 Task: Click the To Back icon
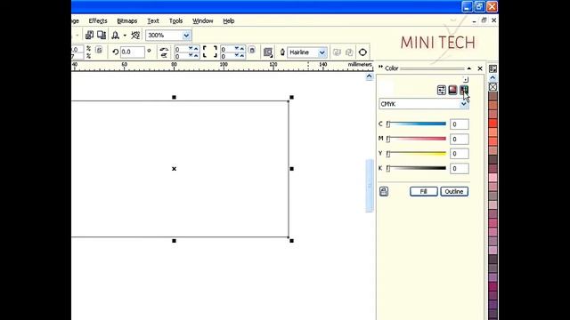pos(349,52)
